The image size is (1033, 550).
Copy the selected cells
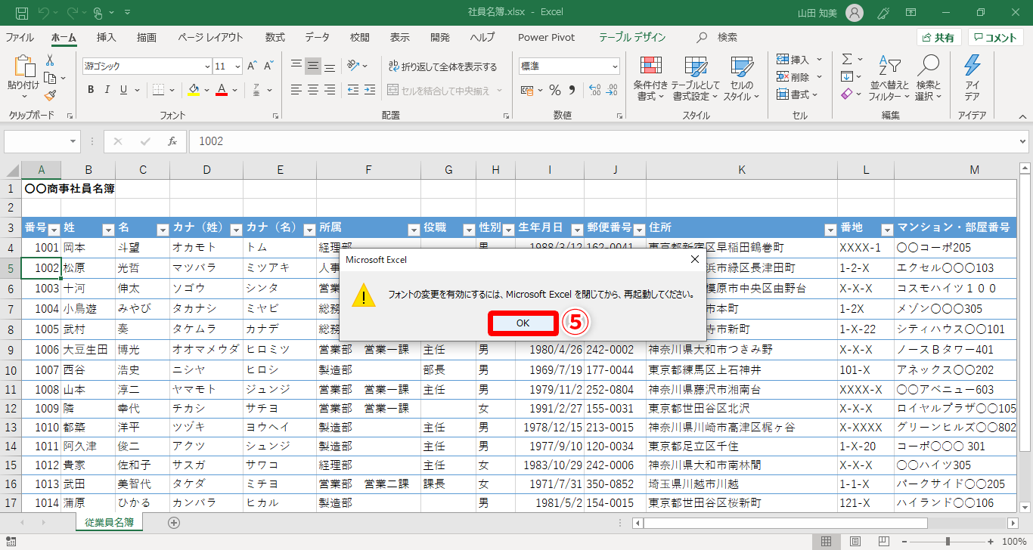(x=50, y=78)
